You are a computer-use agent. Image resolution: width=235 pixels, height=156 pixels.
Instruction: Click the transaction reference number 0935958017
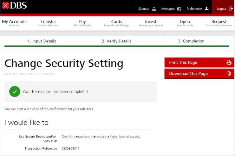70,149
